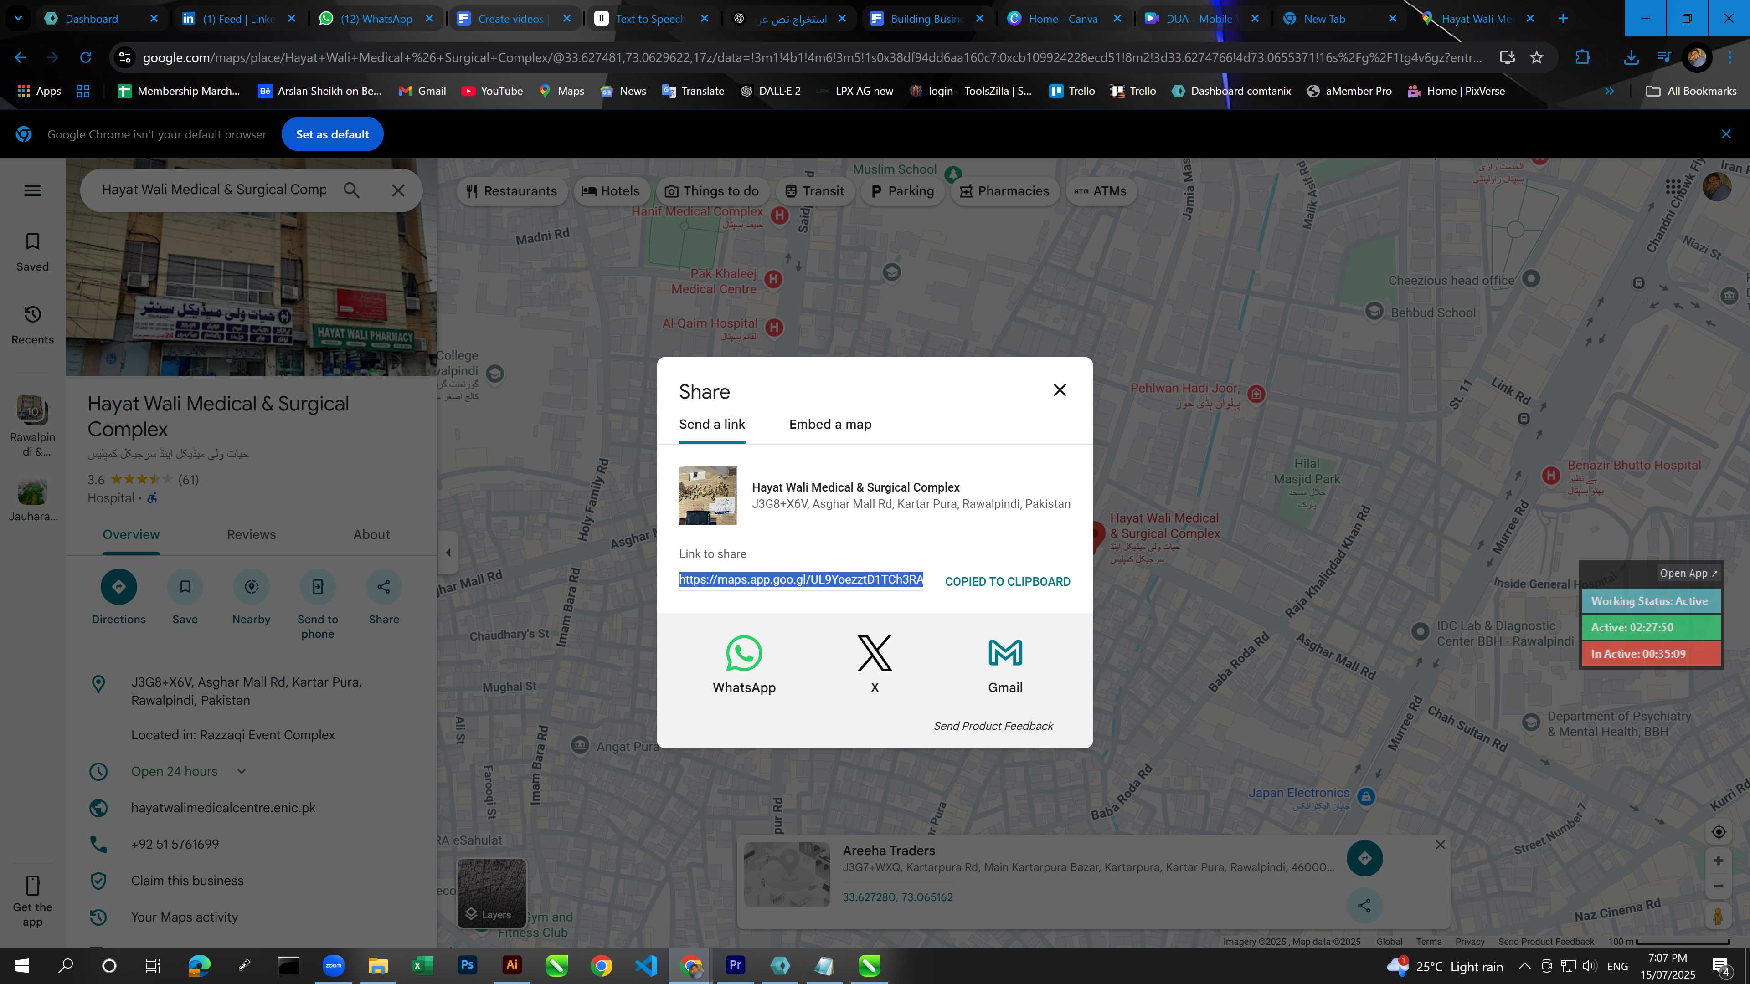The image size is (1750, 984).
Task: Click Get the app in sidebar
Action: click(33, 901)
